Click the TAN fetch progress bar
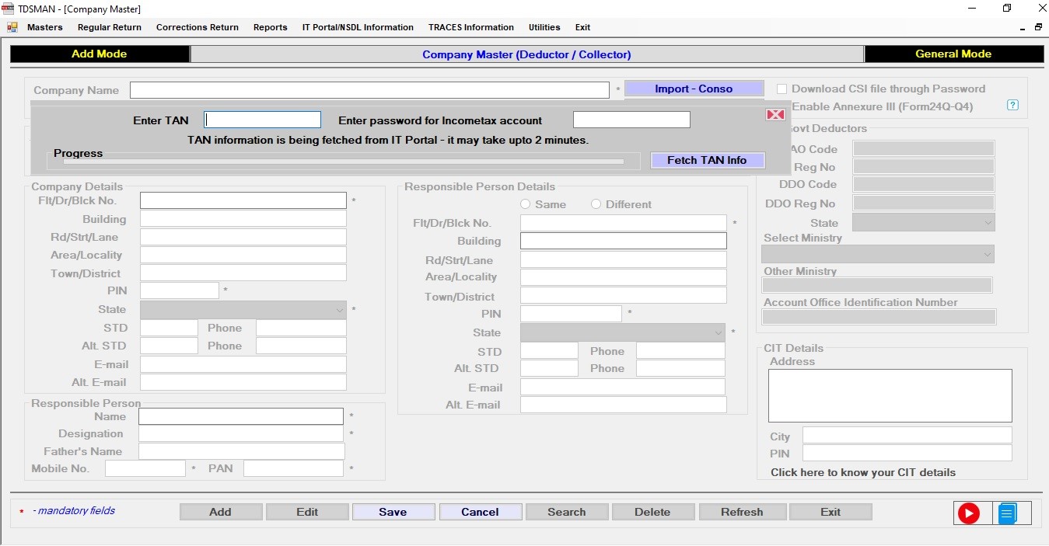The height and width of the screenshot is (546, 1049). coord(343,162)
